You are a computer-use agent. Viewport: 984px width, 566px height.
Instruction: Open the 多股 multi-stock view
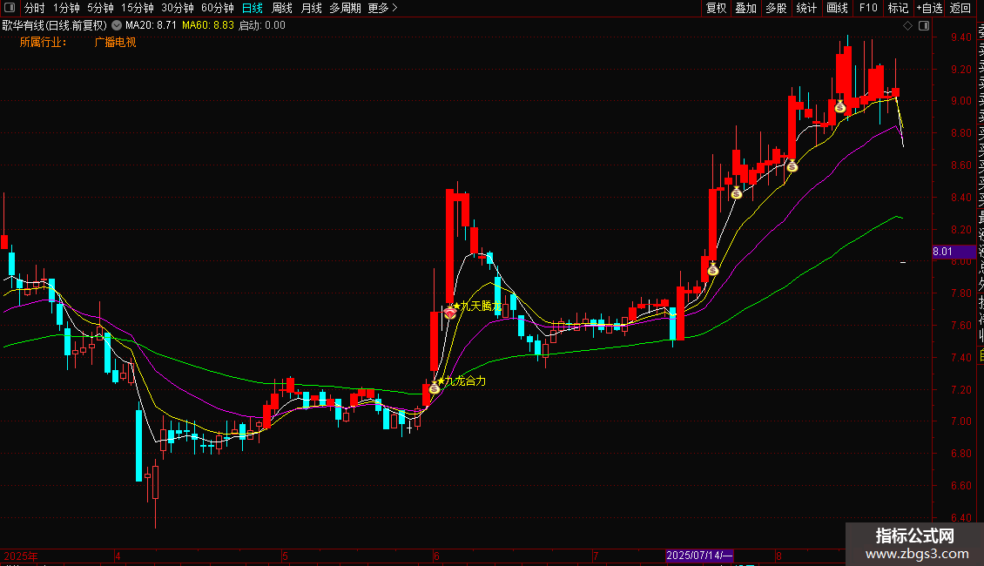pyautogui.click(x=776, y=8)
